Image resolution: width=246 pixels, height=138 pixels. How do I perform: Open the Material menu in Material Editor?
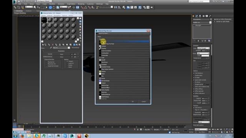[x=50, y=16]
